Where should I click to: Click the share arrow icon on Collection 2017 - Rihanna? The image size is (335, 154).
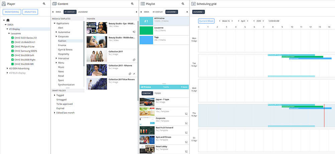[x=134, y=74]
